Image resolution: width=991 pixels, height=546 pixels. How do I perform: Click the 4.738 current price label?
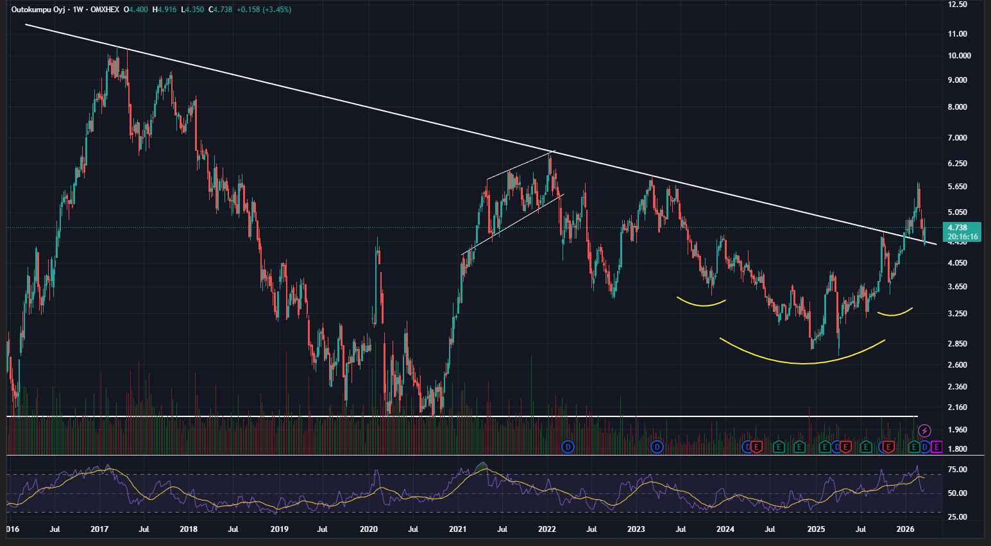(x=962, y=228)
